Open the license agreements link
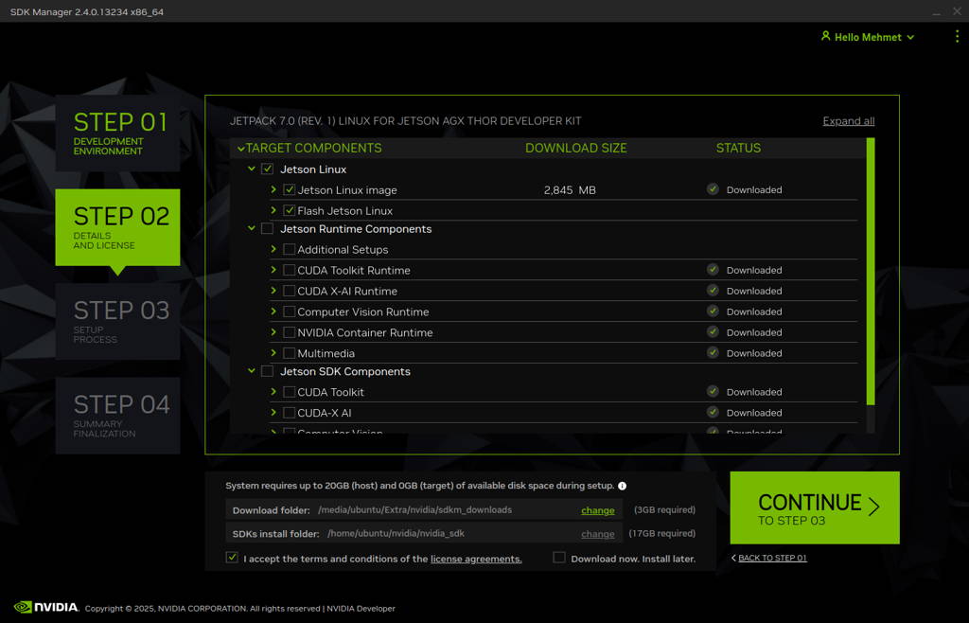This screenshot has width=969, height=623. 476,558
